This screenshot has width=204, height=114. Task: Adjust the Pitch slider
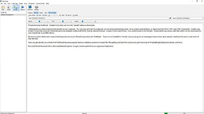click(x=63, y=21)
